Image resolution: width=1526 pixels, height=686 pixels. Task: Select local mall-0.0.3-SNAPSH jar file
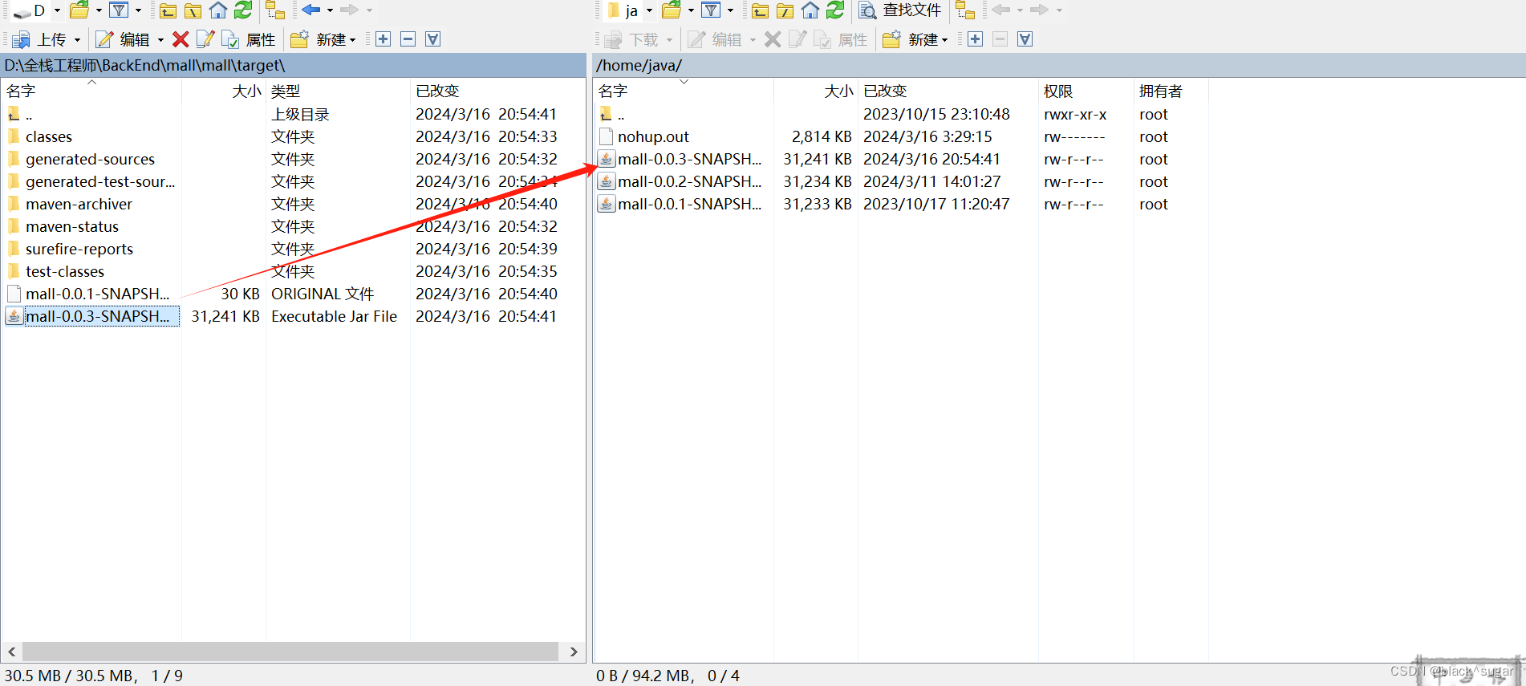pyautogui.click(x=97, y=316)
